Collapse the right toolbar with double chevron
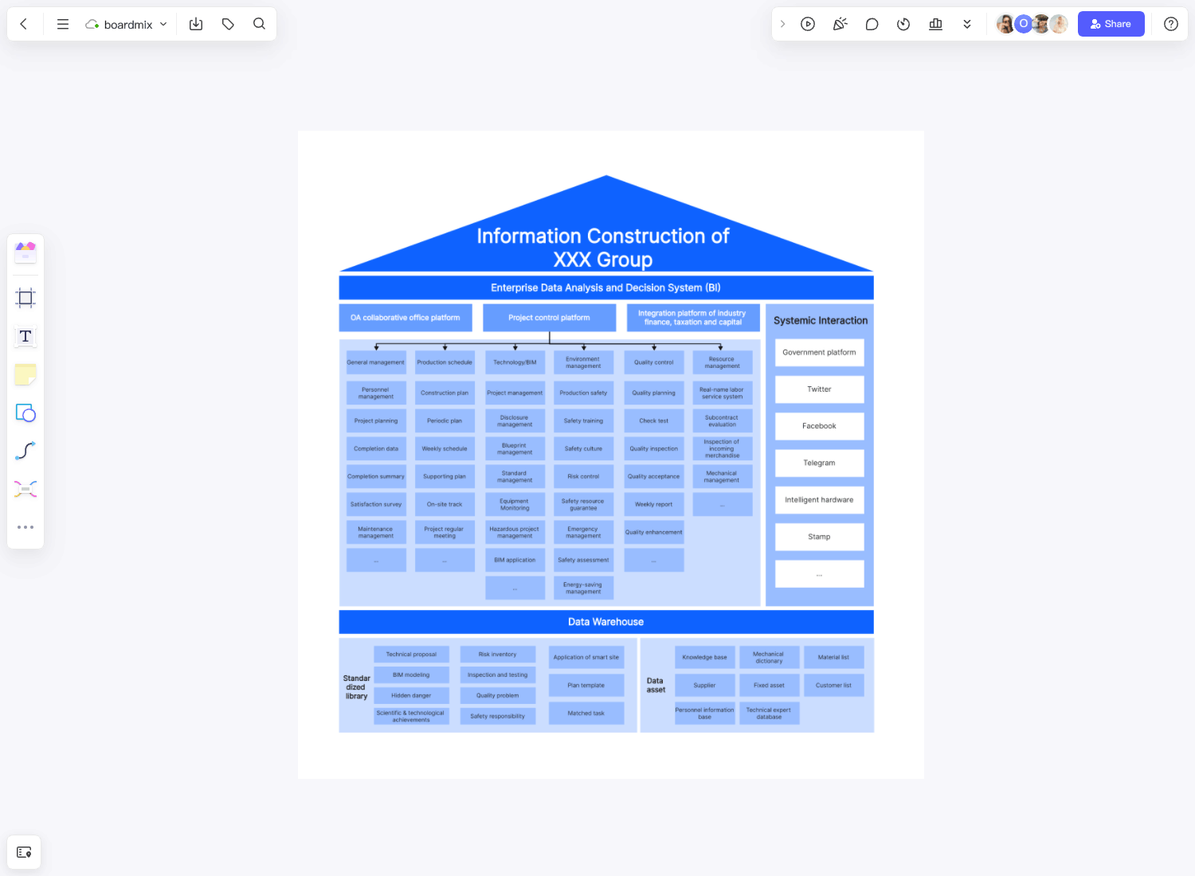Viewport: 1195px width, 876px height. coord(967,24)
